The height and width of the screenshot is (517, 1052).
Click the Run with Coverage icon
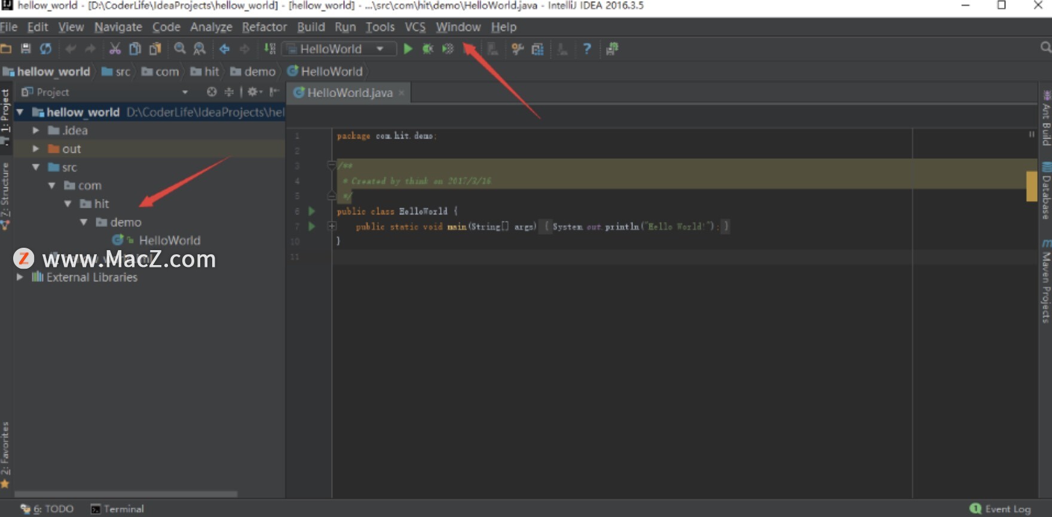448,49
